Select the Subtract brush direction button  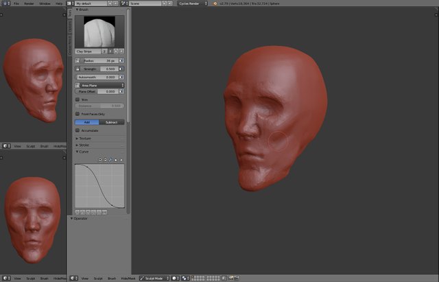[x=111, y=122]
